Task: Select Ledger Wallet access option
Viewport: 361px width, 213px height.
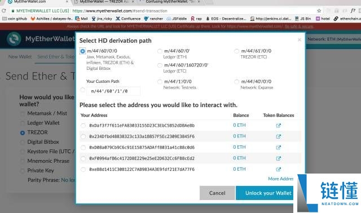Action: [x=23, y=123]
